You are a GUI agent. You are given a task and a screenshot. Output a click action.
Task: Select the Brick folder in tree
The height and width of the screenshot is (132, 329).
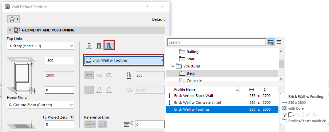pyautogui.click(x=191, y=73)
